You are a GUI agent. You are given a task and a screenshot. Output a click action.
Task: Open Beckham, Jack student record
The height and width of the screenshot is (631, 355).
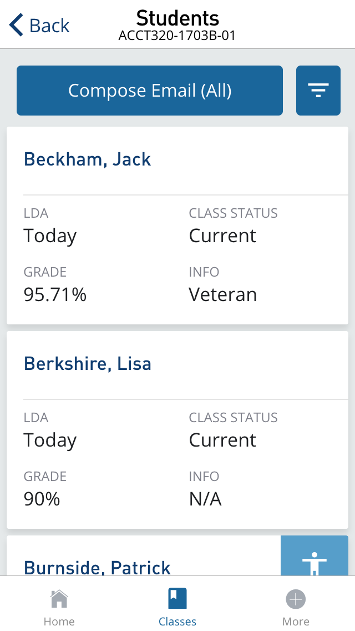point(88,159)
